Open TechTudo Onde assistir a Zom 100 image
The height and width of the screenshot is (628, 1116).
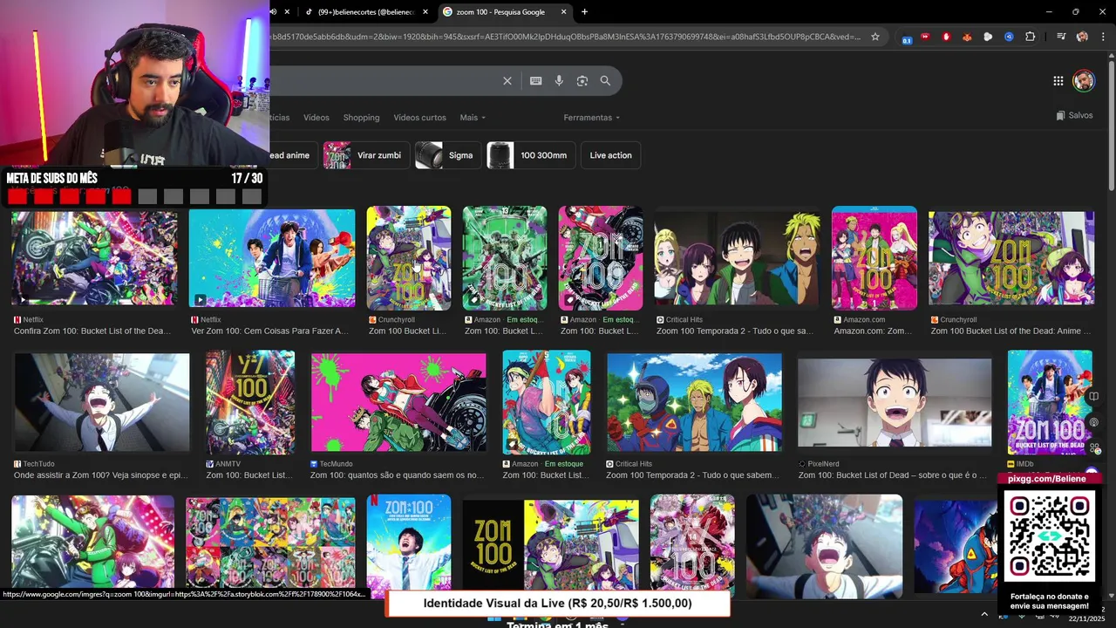click(102, 402)
